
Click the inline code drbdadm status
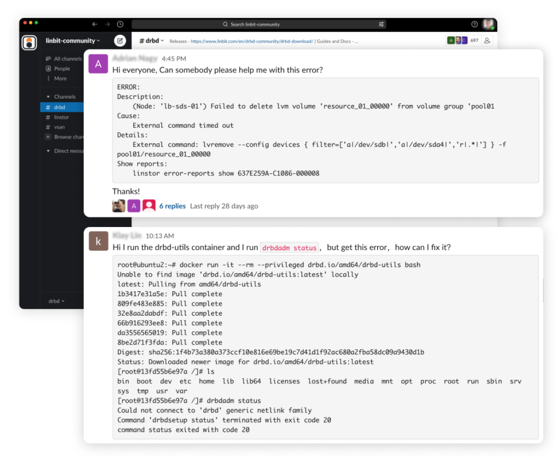(x=289, y=248)
